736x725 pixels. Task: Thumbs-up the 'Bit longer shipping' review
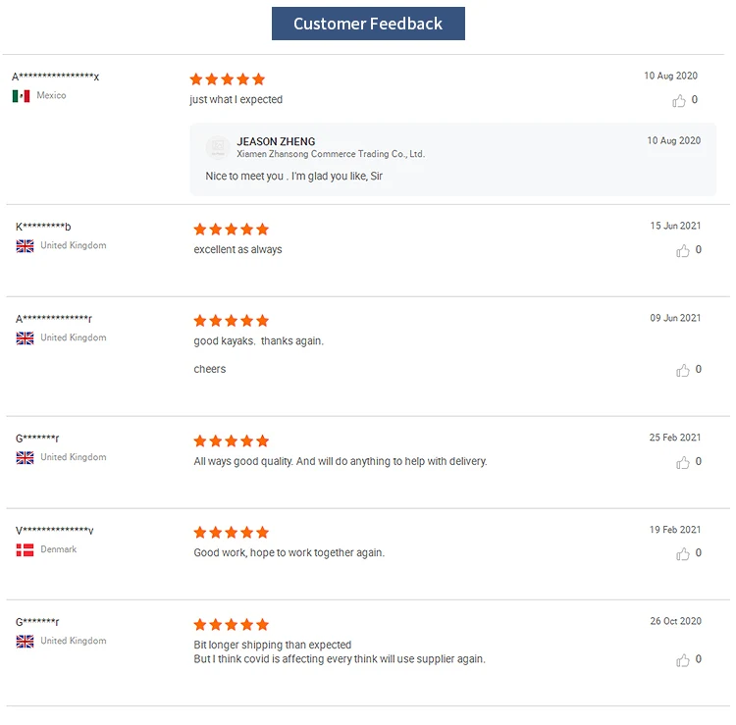point(683,660)
